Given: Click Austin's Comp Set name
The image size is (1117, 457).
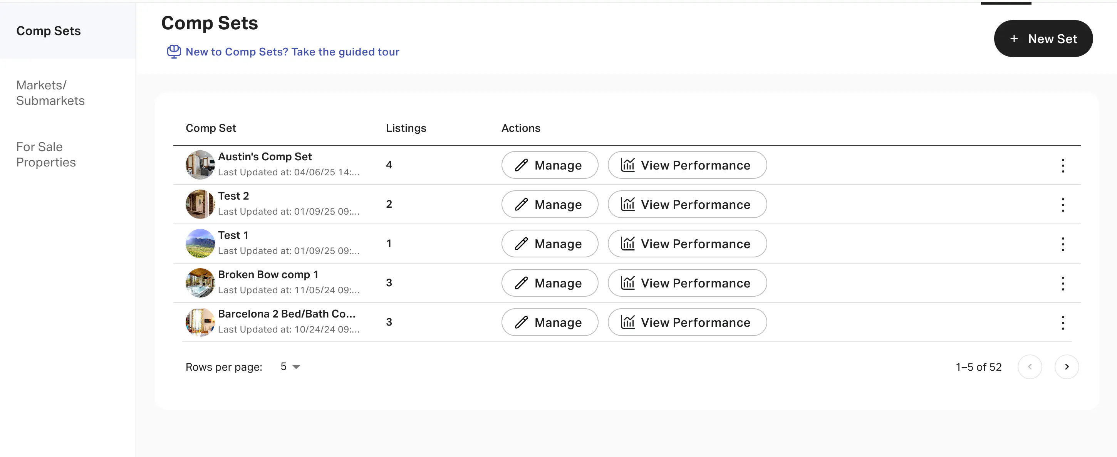Looking at the screenshot, I should pos(265,157).
